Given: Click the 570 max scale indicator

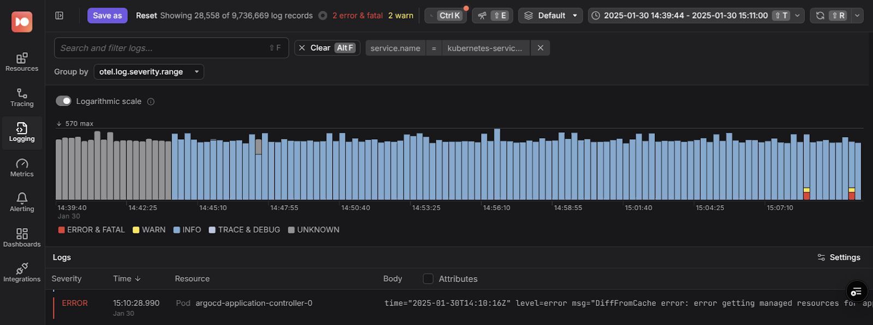Looking at the screenshot, I should (x=75, y=124).
